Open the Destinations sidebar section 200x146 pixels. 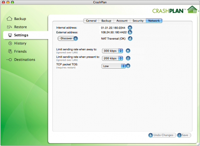tap(21, 60)
